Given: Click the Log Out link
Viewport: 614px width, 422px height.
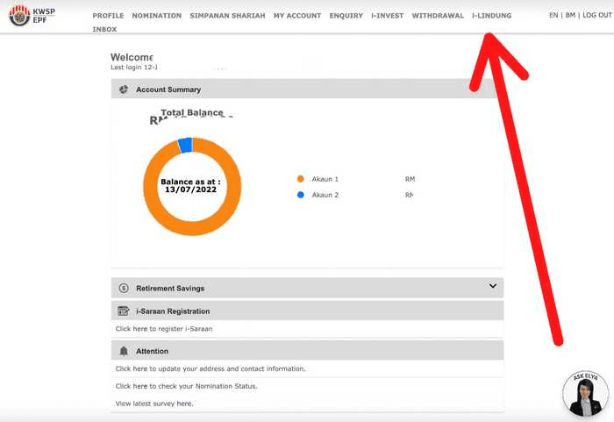Looking at the screenshot, I should pyautogui.click(x=596, y=16).
